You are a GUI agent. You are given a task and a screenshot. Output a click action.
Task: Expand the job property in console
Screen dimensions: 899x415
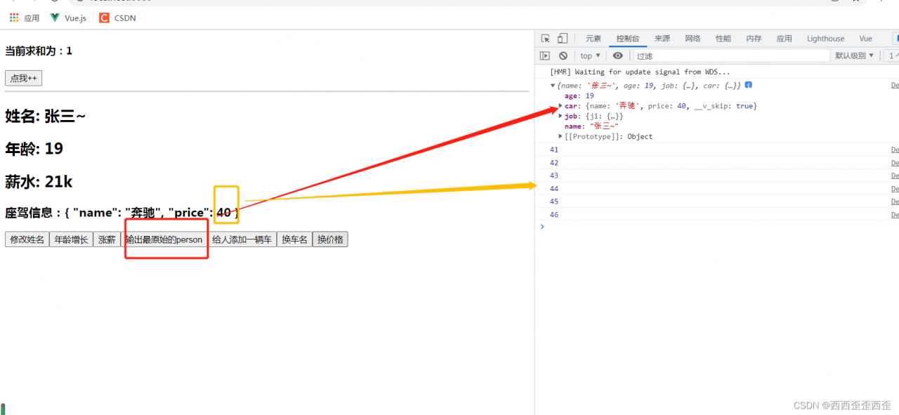[560, 116]
